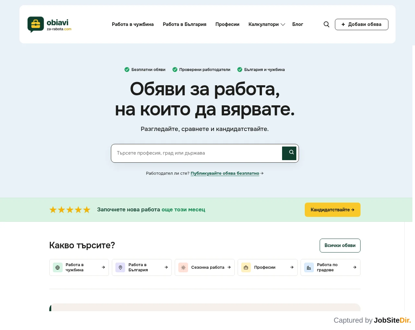Screen dimensions: 415x330
Task: Click the Безплатни обяви badge text
Action: click(148, 70)
